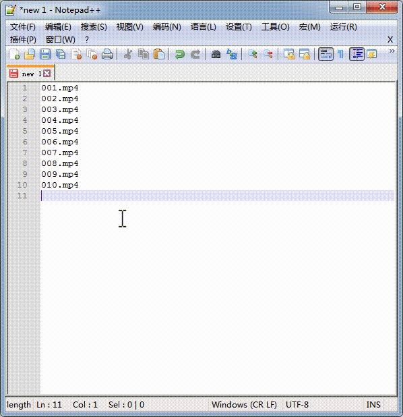The height and width of the screenshot is (417, 403).
Task: Close document with menu bar X
Action: tap(390, 40)
